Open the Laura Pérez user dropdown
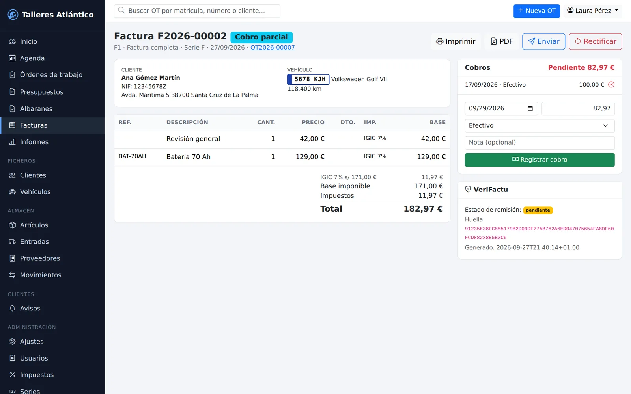This screenshot has height=394, width=631. click(x=593, y=11)
